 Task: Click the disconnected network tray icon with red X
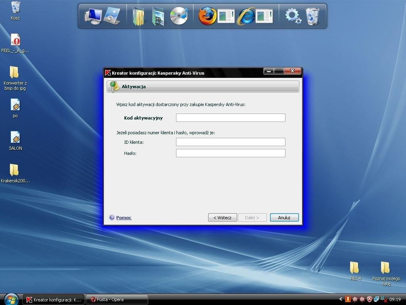pos(384,299)
